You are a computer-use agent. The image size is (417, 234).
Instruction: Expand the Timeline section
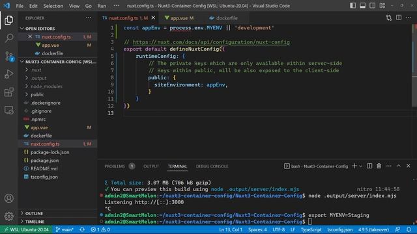(x=58, y=222)
